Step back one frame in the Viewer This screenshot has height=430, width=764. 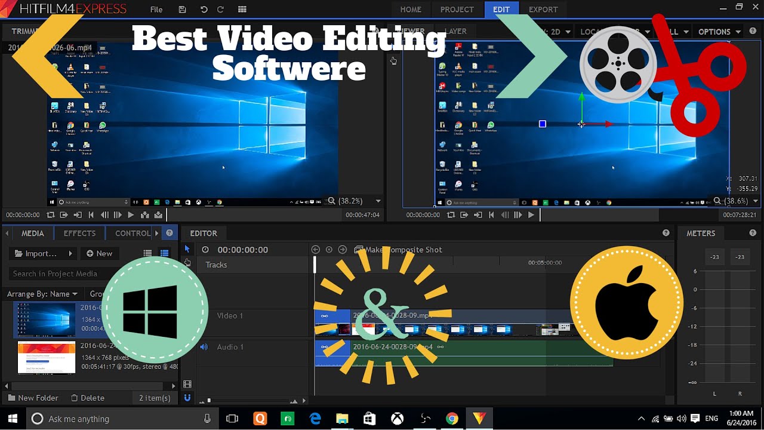pos(505,215)
